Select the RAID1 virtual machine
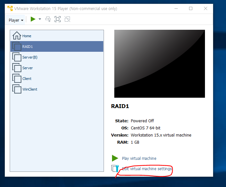This screenshot has width=226, height=187. point(57,46)
